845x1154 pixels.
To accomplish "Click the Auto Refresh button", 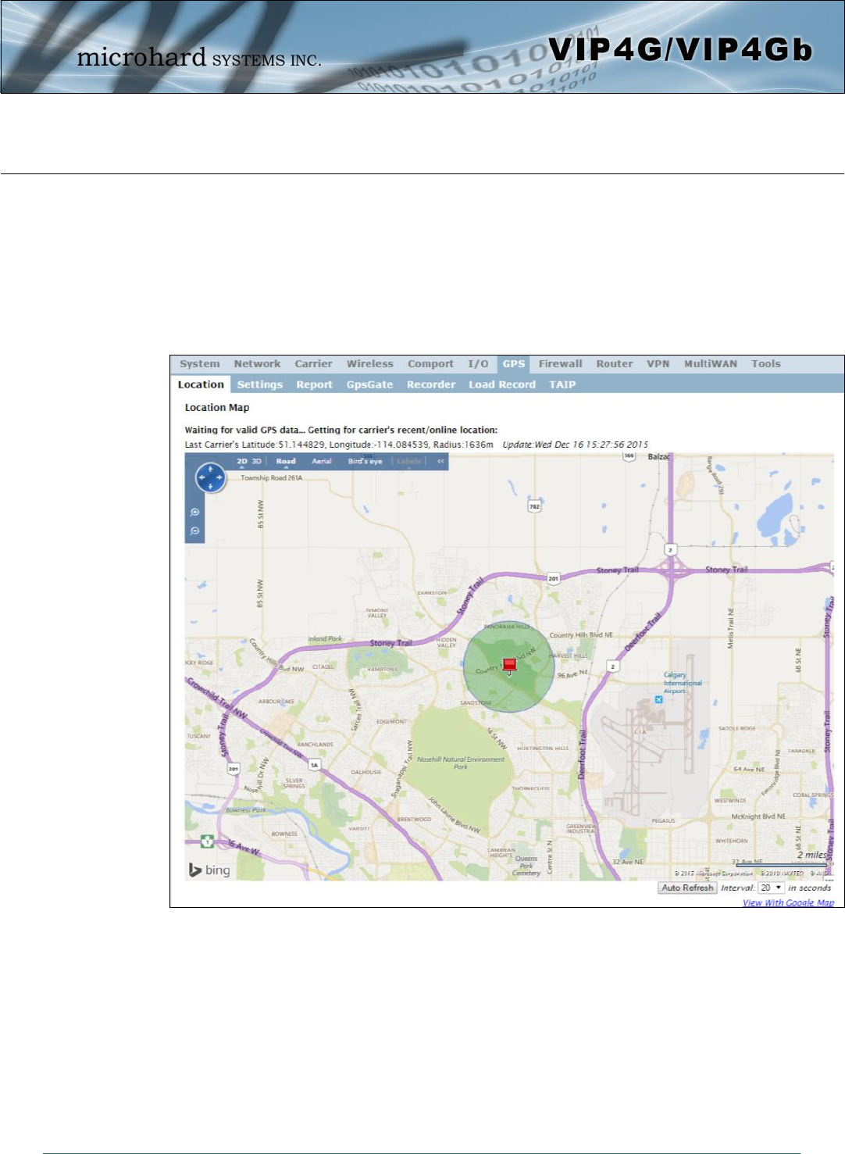I will (687, 888).
